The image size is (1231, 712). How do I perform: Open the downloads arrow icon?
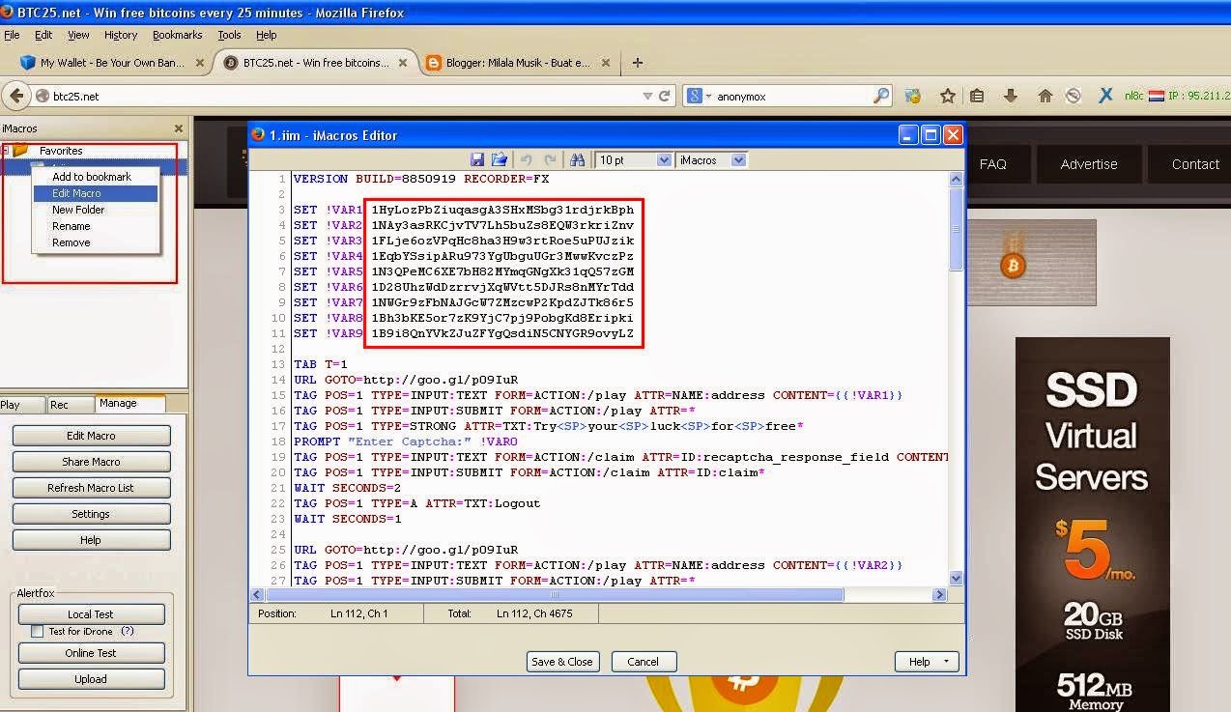point(1011,96)
